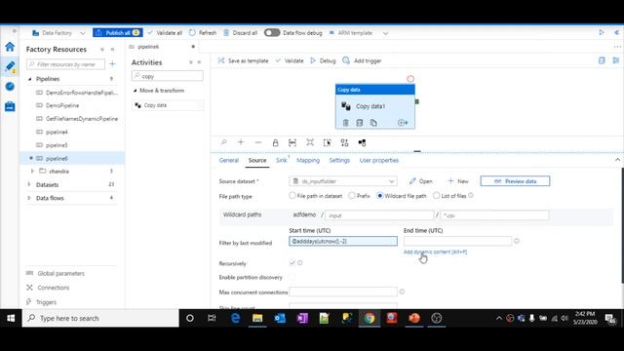Switch to the General tab
624x351 pixels.
(229, 160)
